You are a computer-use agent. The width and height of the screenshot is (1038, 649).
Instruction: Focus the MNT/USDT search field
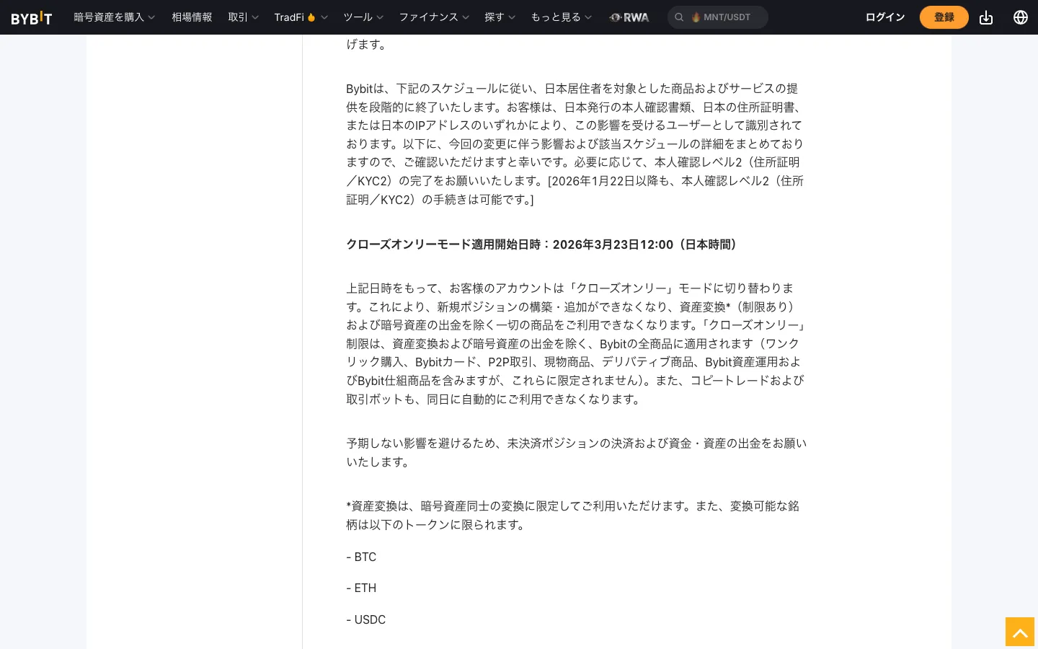(718, 17)
